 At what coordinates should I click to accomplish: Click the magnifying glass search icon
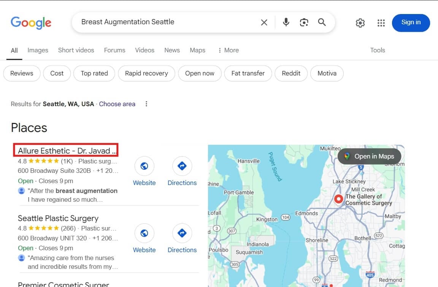(x=322, y=22)
